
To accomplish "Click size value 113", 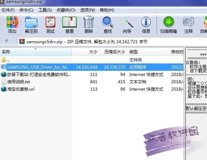I will pyautogui.click(x=94, y=89).
